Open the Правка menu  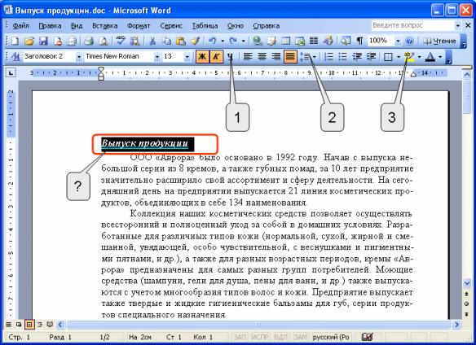[x=50, y=26]
